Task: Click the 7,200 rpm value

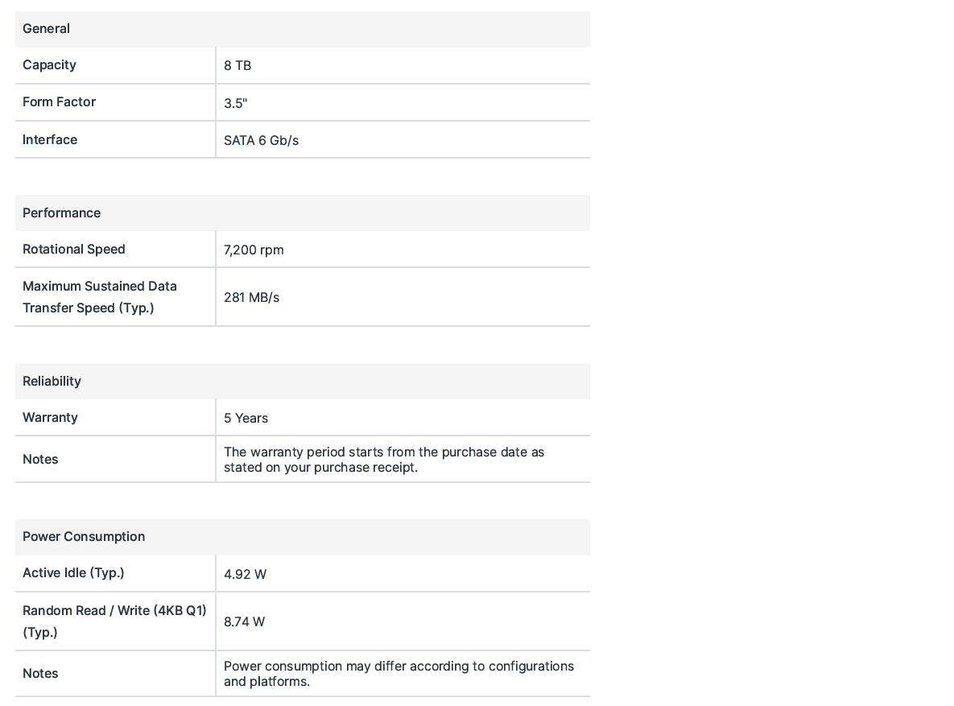Action: click(254, 250)
